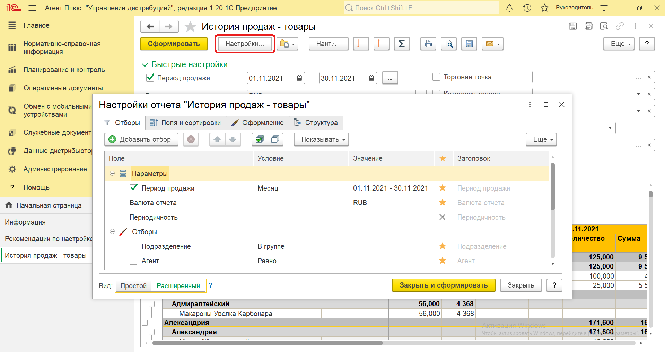Collapse Адмиралтейский group in report
665x352 pixels.
pos(151,304)
